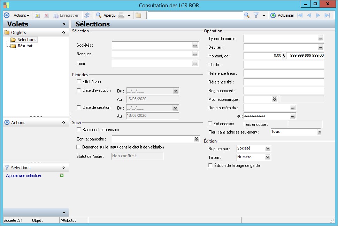The image size is (338, 226).
Task: Click the Regroupement input field
Action: click(284, 90)
